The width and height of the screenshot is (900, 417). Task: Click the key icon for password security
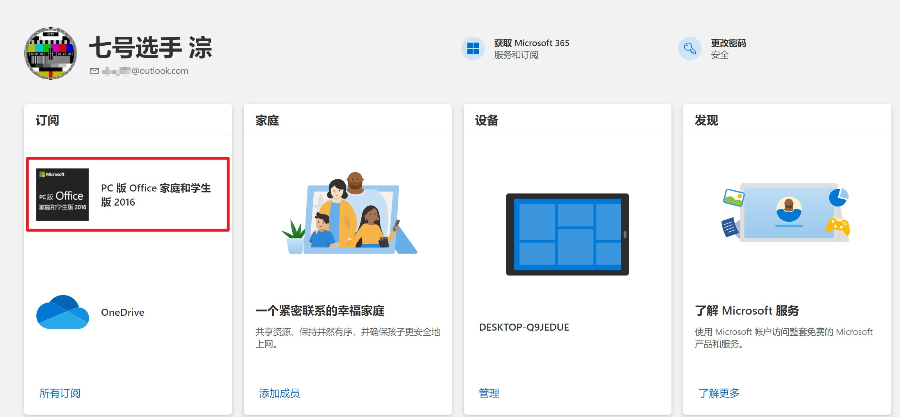click(690, 48)
